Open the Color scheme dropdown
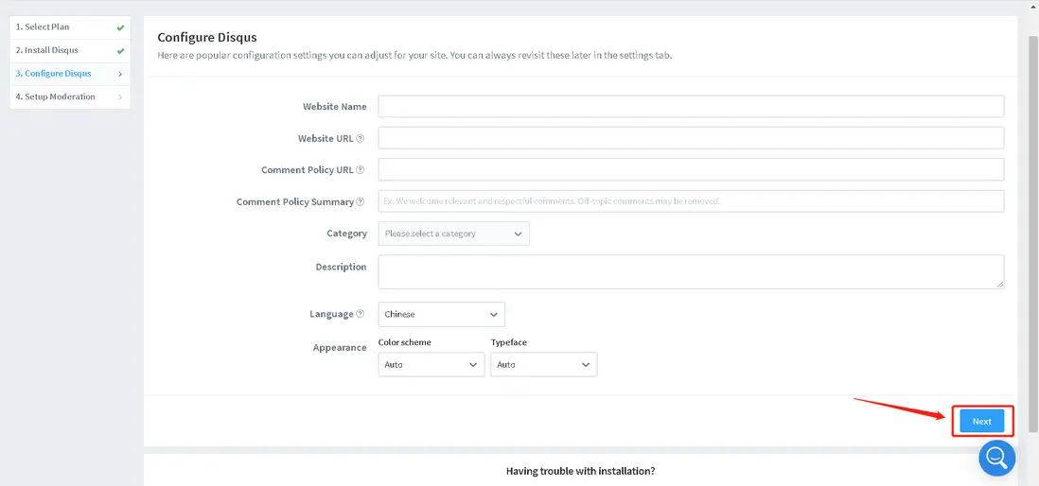The image size is (1039, 486). (x=431, y=364)
